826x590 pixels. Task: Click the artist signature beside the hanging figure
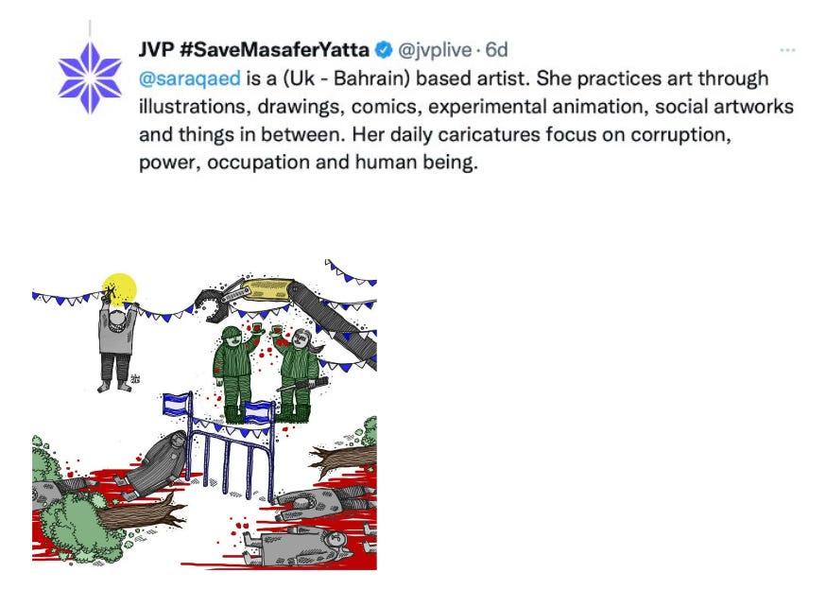(x=135, y=378)
